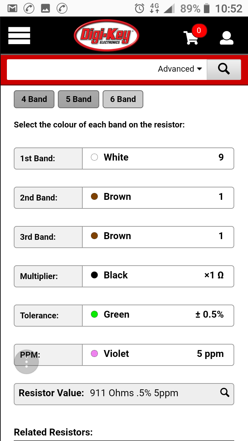
Task: Open the 2nd Band colour dropdown
Action: (x=158, y=197)
